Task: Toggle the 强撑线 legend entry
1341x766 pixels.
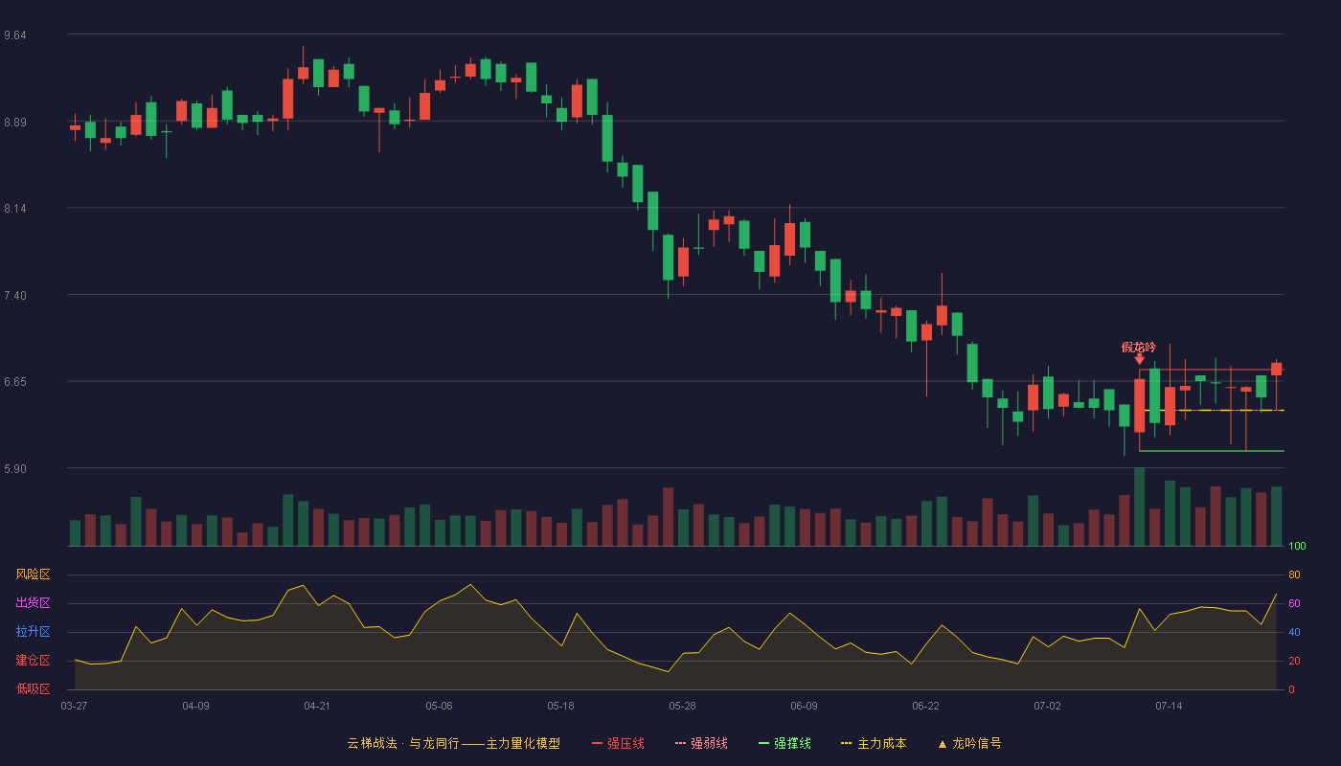Action: (x=784, y=743)
